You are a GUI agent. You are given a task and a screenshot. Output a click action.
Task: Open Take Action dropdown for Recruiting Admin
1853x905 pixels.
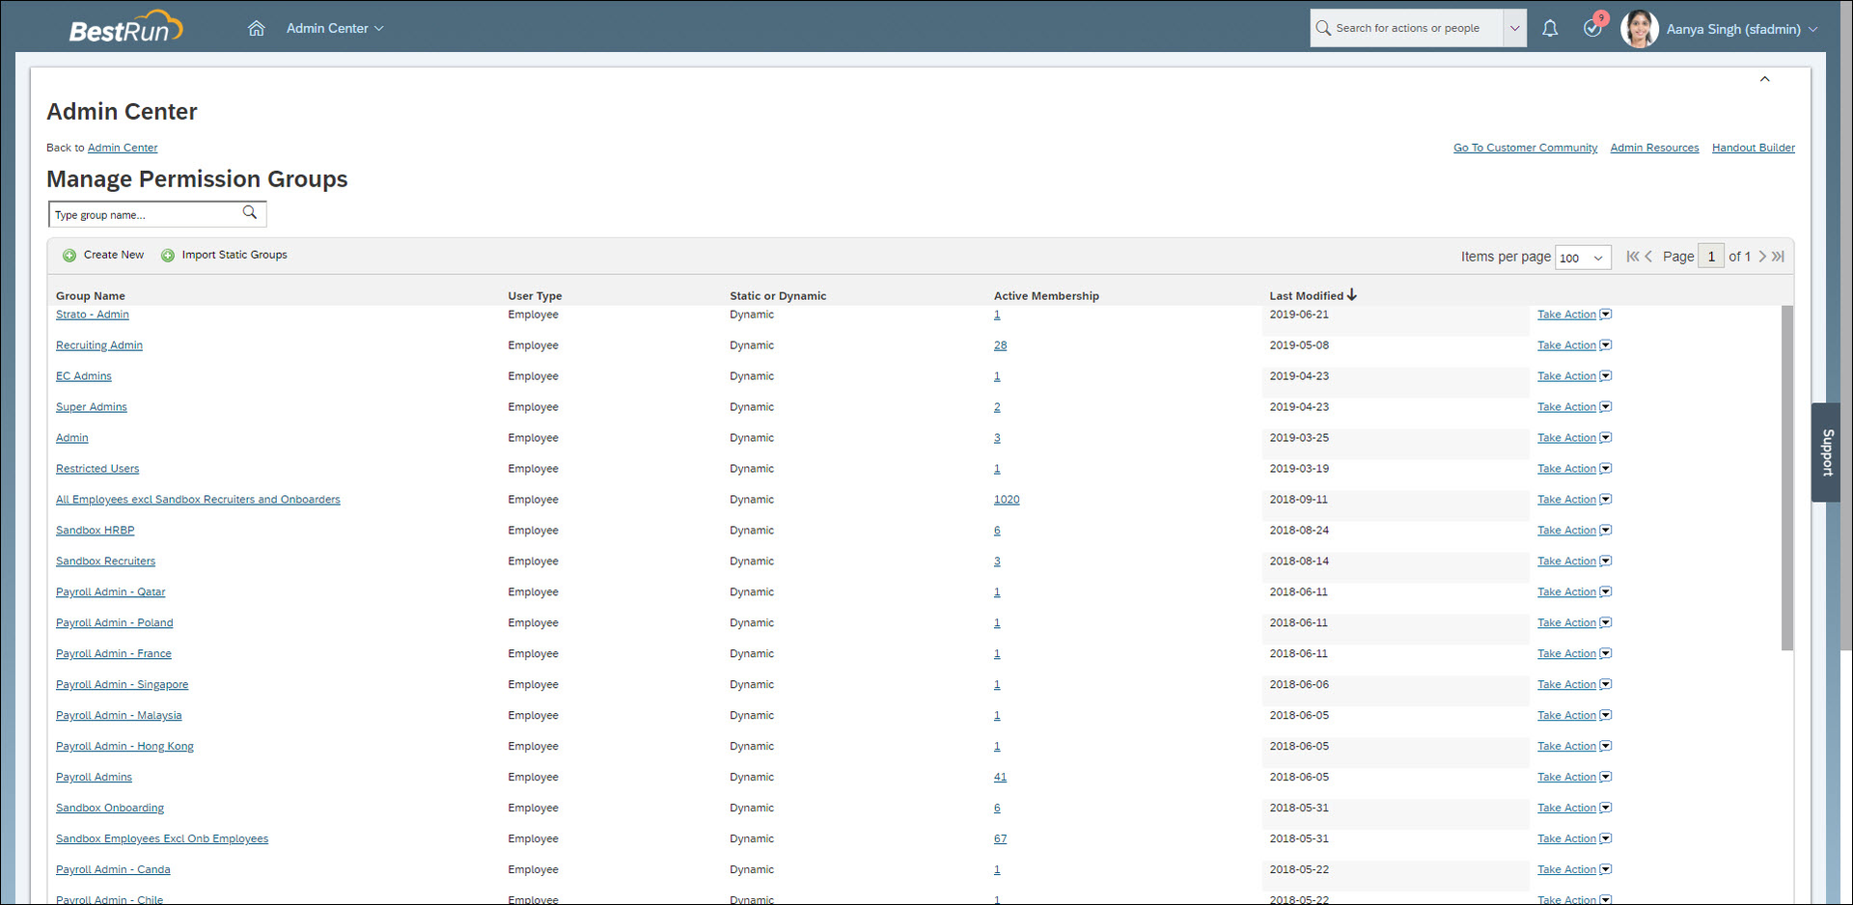[1606, 345]
